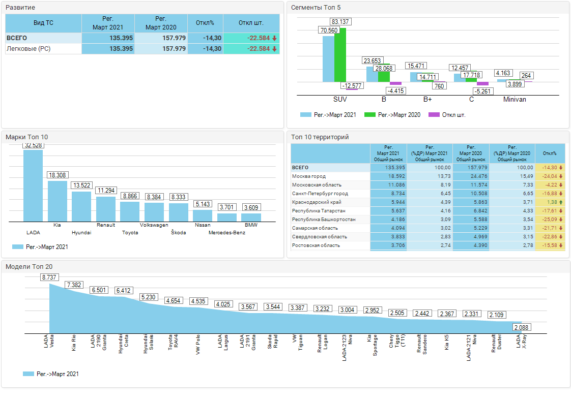Click the red down arrow in ВСЕГО row

(x=274, y=38)
